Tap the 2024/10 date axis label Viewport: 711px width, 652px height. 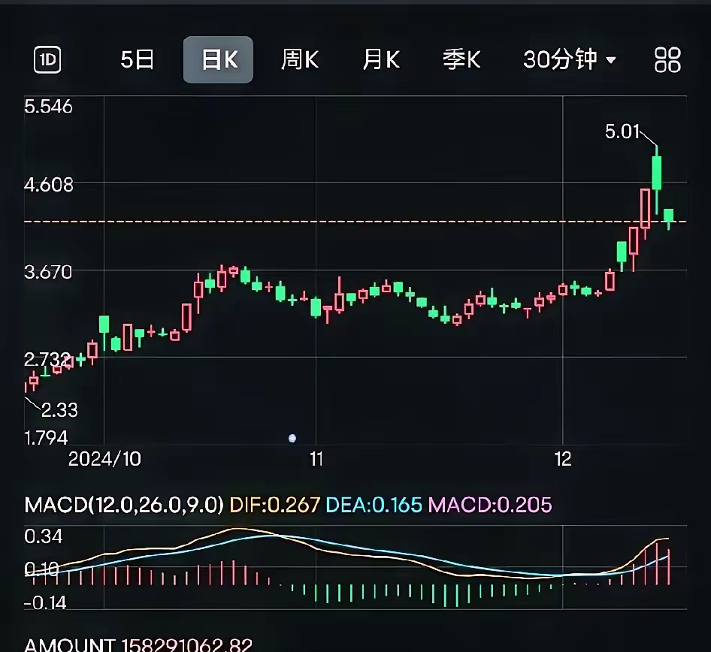[104, 459]
